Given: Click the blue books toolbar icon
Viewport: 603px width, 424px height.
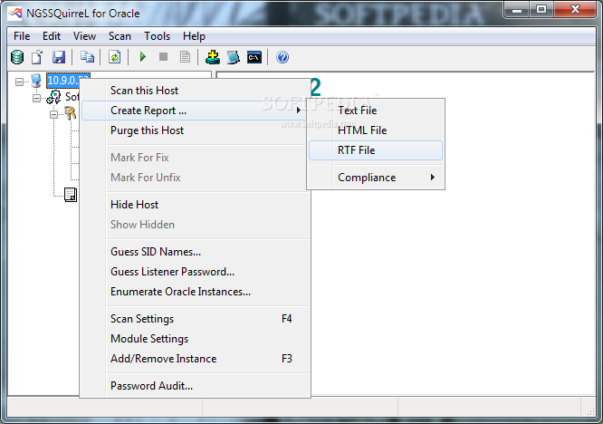Looking at the screenshot, I should coord(233,57).
